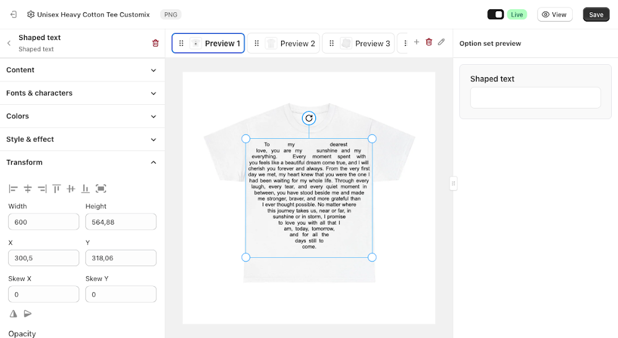Go back using the Shaped text back arrow

[x=9, y=43]
